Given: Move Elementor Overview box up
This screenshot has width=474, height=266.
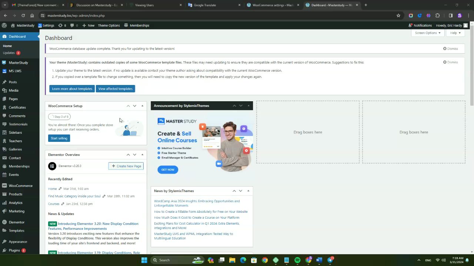Looking at the screenshot, I should (128, 155).
